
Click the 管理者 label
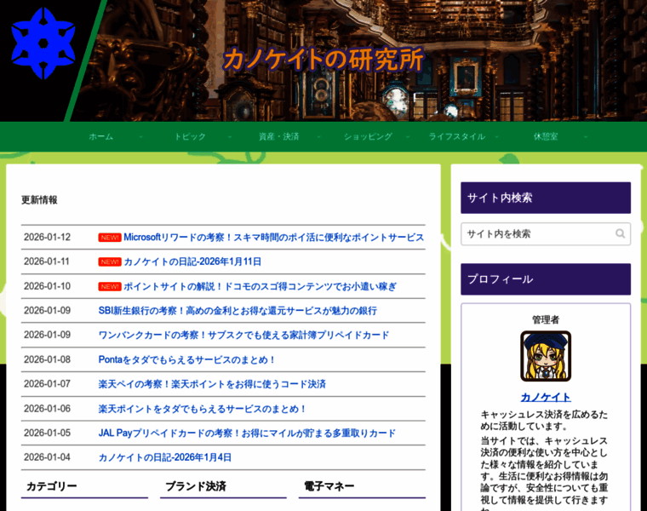[x=546, y=319]
